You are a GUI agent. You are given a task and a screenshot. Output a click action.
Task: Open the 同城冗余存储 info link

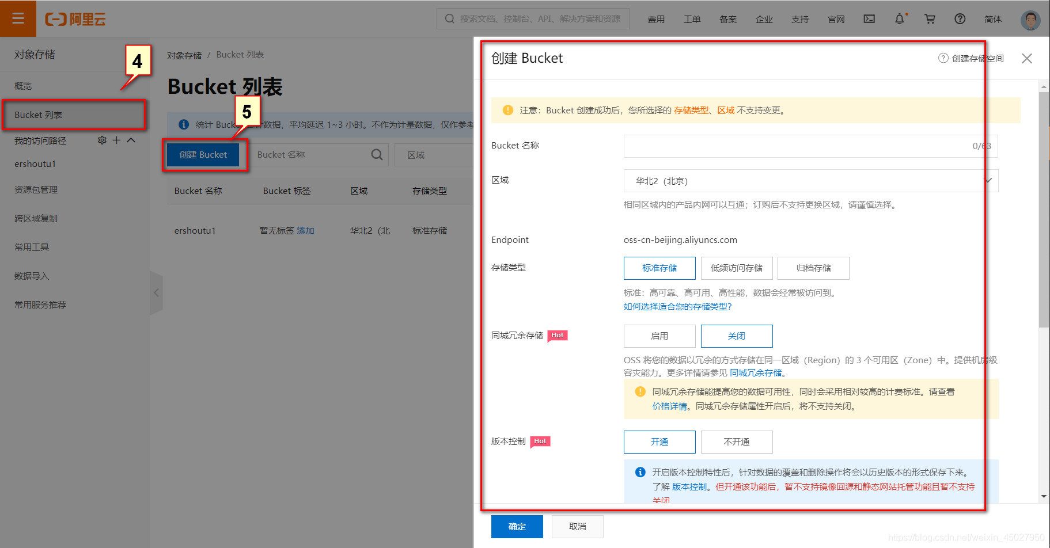[756, 373]
